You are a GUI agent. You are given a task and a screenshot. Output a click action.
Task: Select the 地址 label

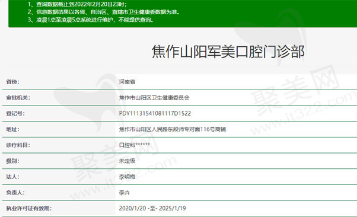click(x=13, y=129)
